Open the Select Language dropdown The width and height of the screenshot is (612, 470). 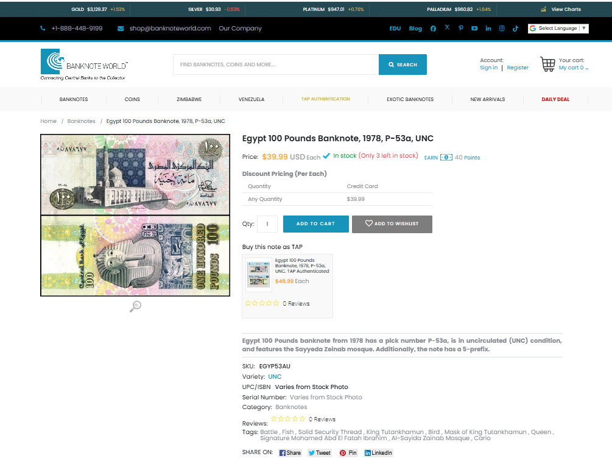(558, 29)
